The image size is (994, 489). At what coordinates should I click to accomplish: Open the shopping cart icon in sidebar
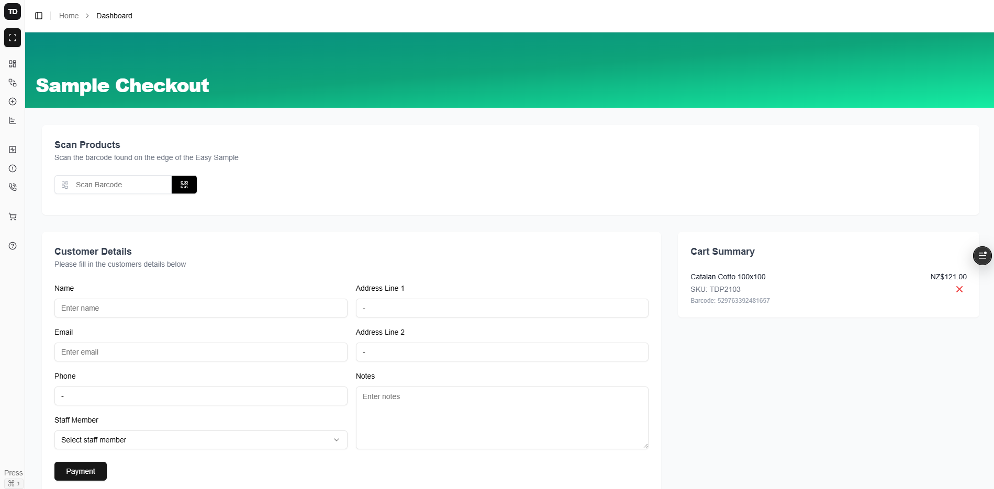pyautogui.click(x=13, y=217)
